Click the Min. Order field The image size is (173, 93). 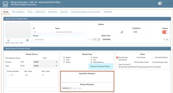click(x=32, y=75)
